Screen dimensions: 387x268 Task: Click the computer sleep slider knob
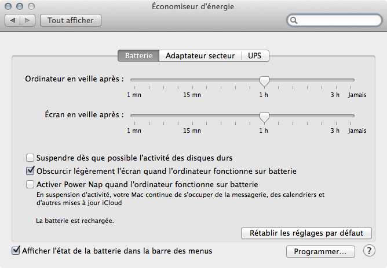[x=264, y=80]
